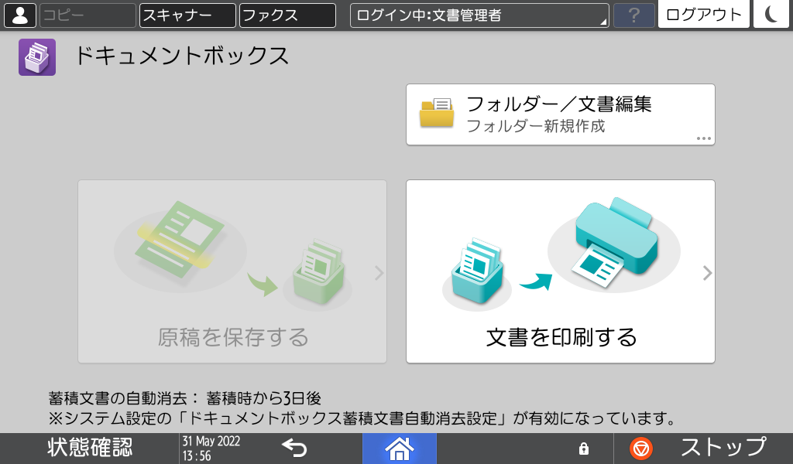Open the ... options on フォルダー／文書編集

point(703,139)
